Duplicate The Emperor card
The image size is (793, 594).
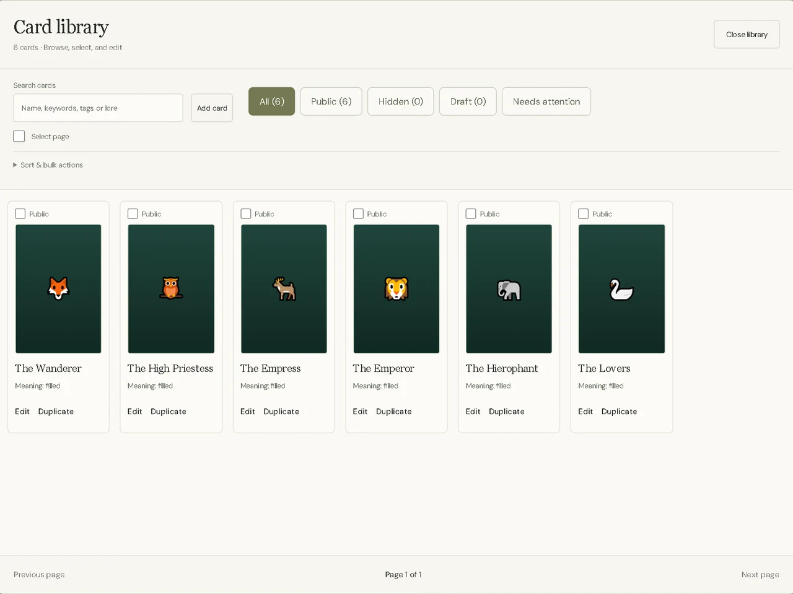pyautogui.click(x=394, y=411)
